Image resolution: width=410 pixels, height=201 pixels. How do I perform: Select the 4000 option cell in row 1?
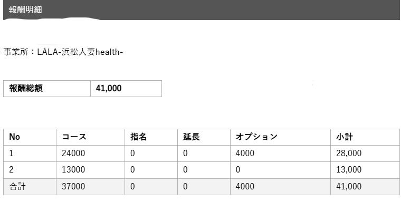[x=280, y=154]
